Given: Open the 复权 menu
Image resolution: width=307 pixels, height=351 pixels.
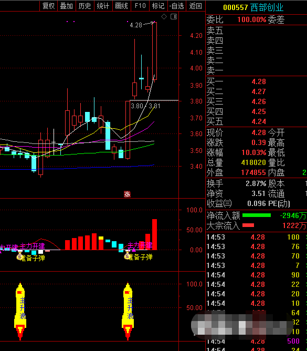Looking at the screenshot, I should pyautogui.click(x=48, y=6).
